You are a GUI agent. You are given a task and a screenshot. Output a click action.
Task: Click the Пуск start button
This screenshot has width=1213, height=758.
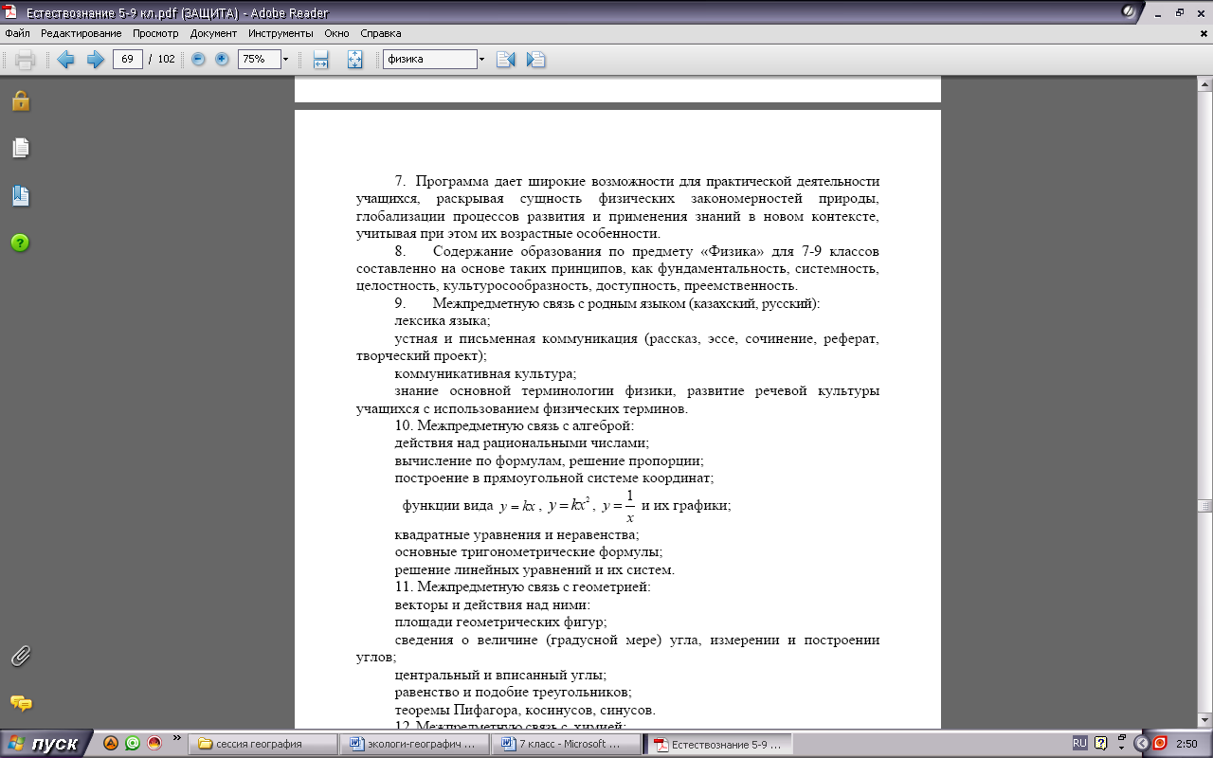[45, 744]
